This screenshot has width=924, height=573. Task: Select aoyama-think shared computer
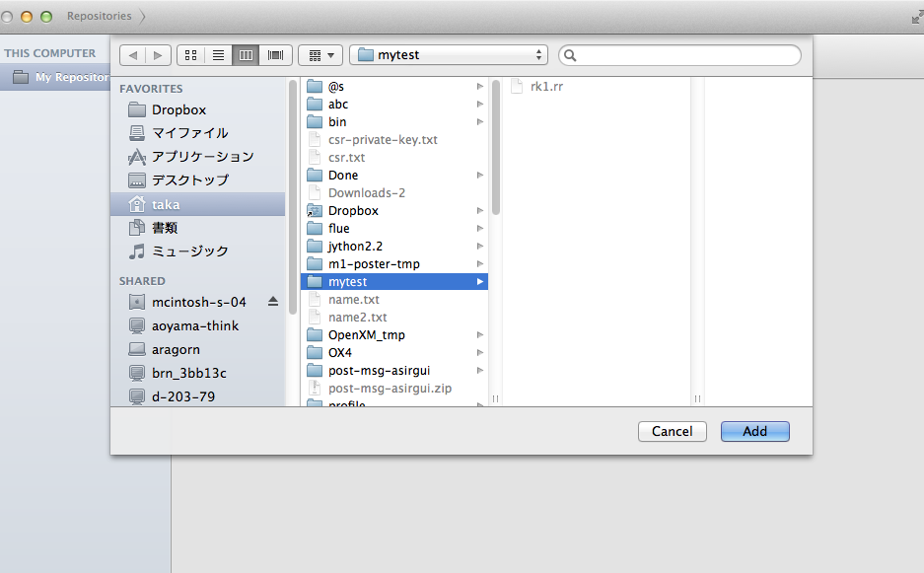coord(197,326)
